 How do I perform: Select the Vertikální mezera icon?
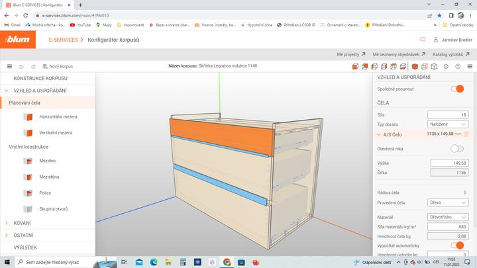(x=28, y=132)
